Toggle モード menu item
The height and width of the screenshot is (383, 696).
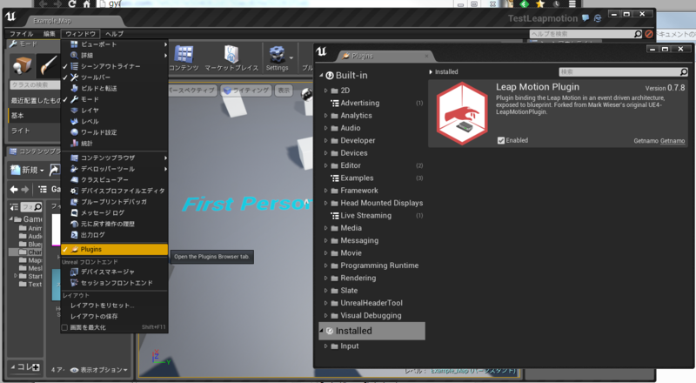click(115, 99)
